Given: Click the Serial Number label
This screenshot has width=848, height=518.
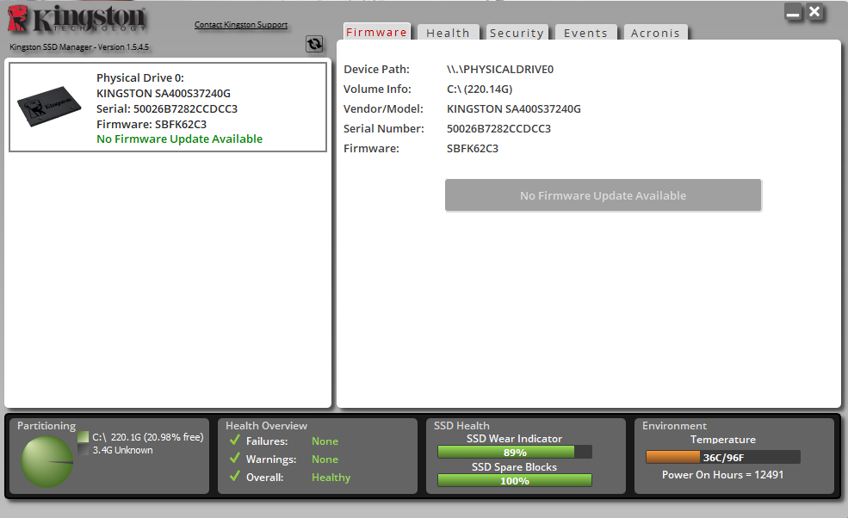Looking at the screenshot, I should pyautogui.click(x=384, y=129).
